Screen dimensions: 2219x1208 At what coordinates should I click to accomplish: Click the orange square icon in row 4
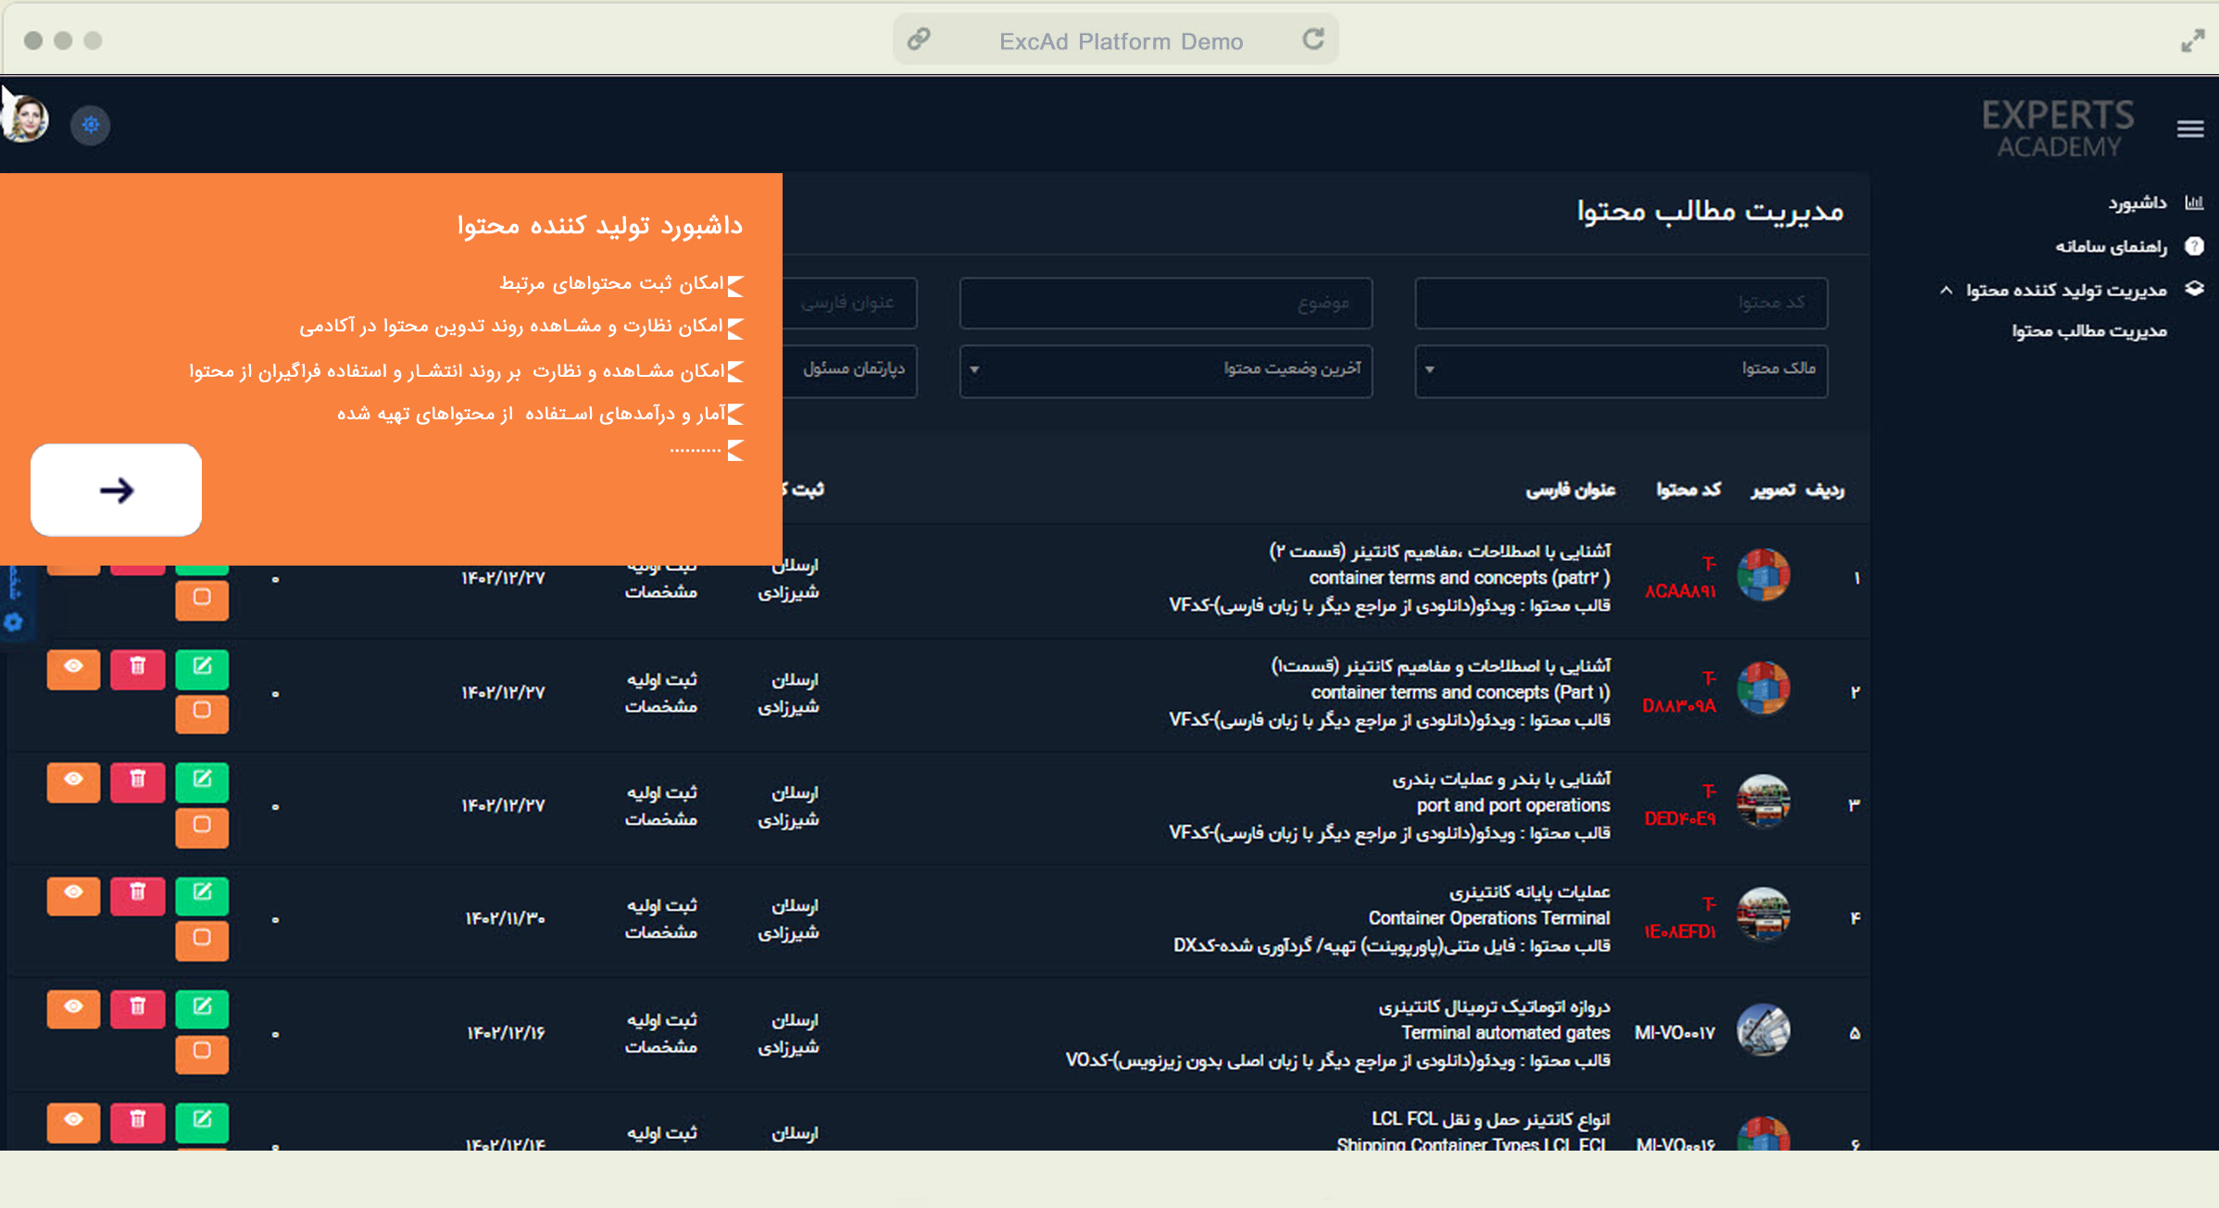[x=202, y=939]
